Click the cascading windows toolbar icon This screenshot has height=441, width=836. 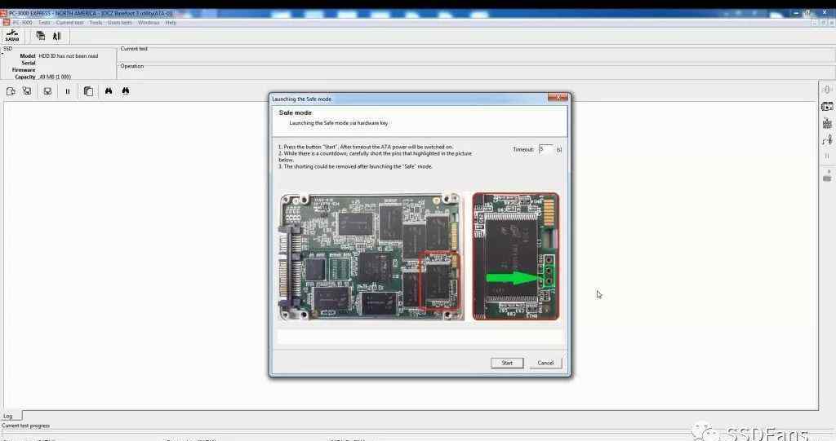click(41, 36)
